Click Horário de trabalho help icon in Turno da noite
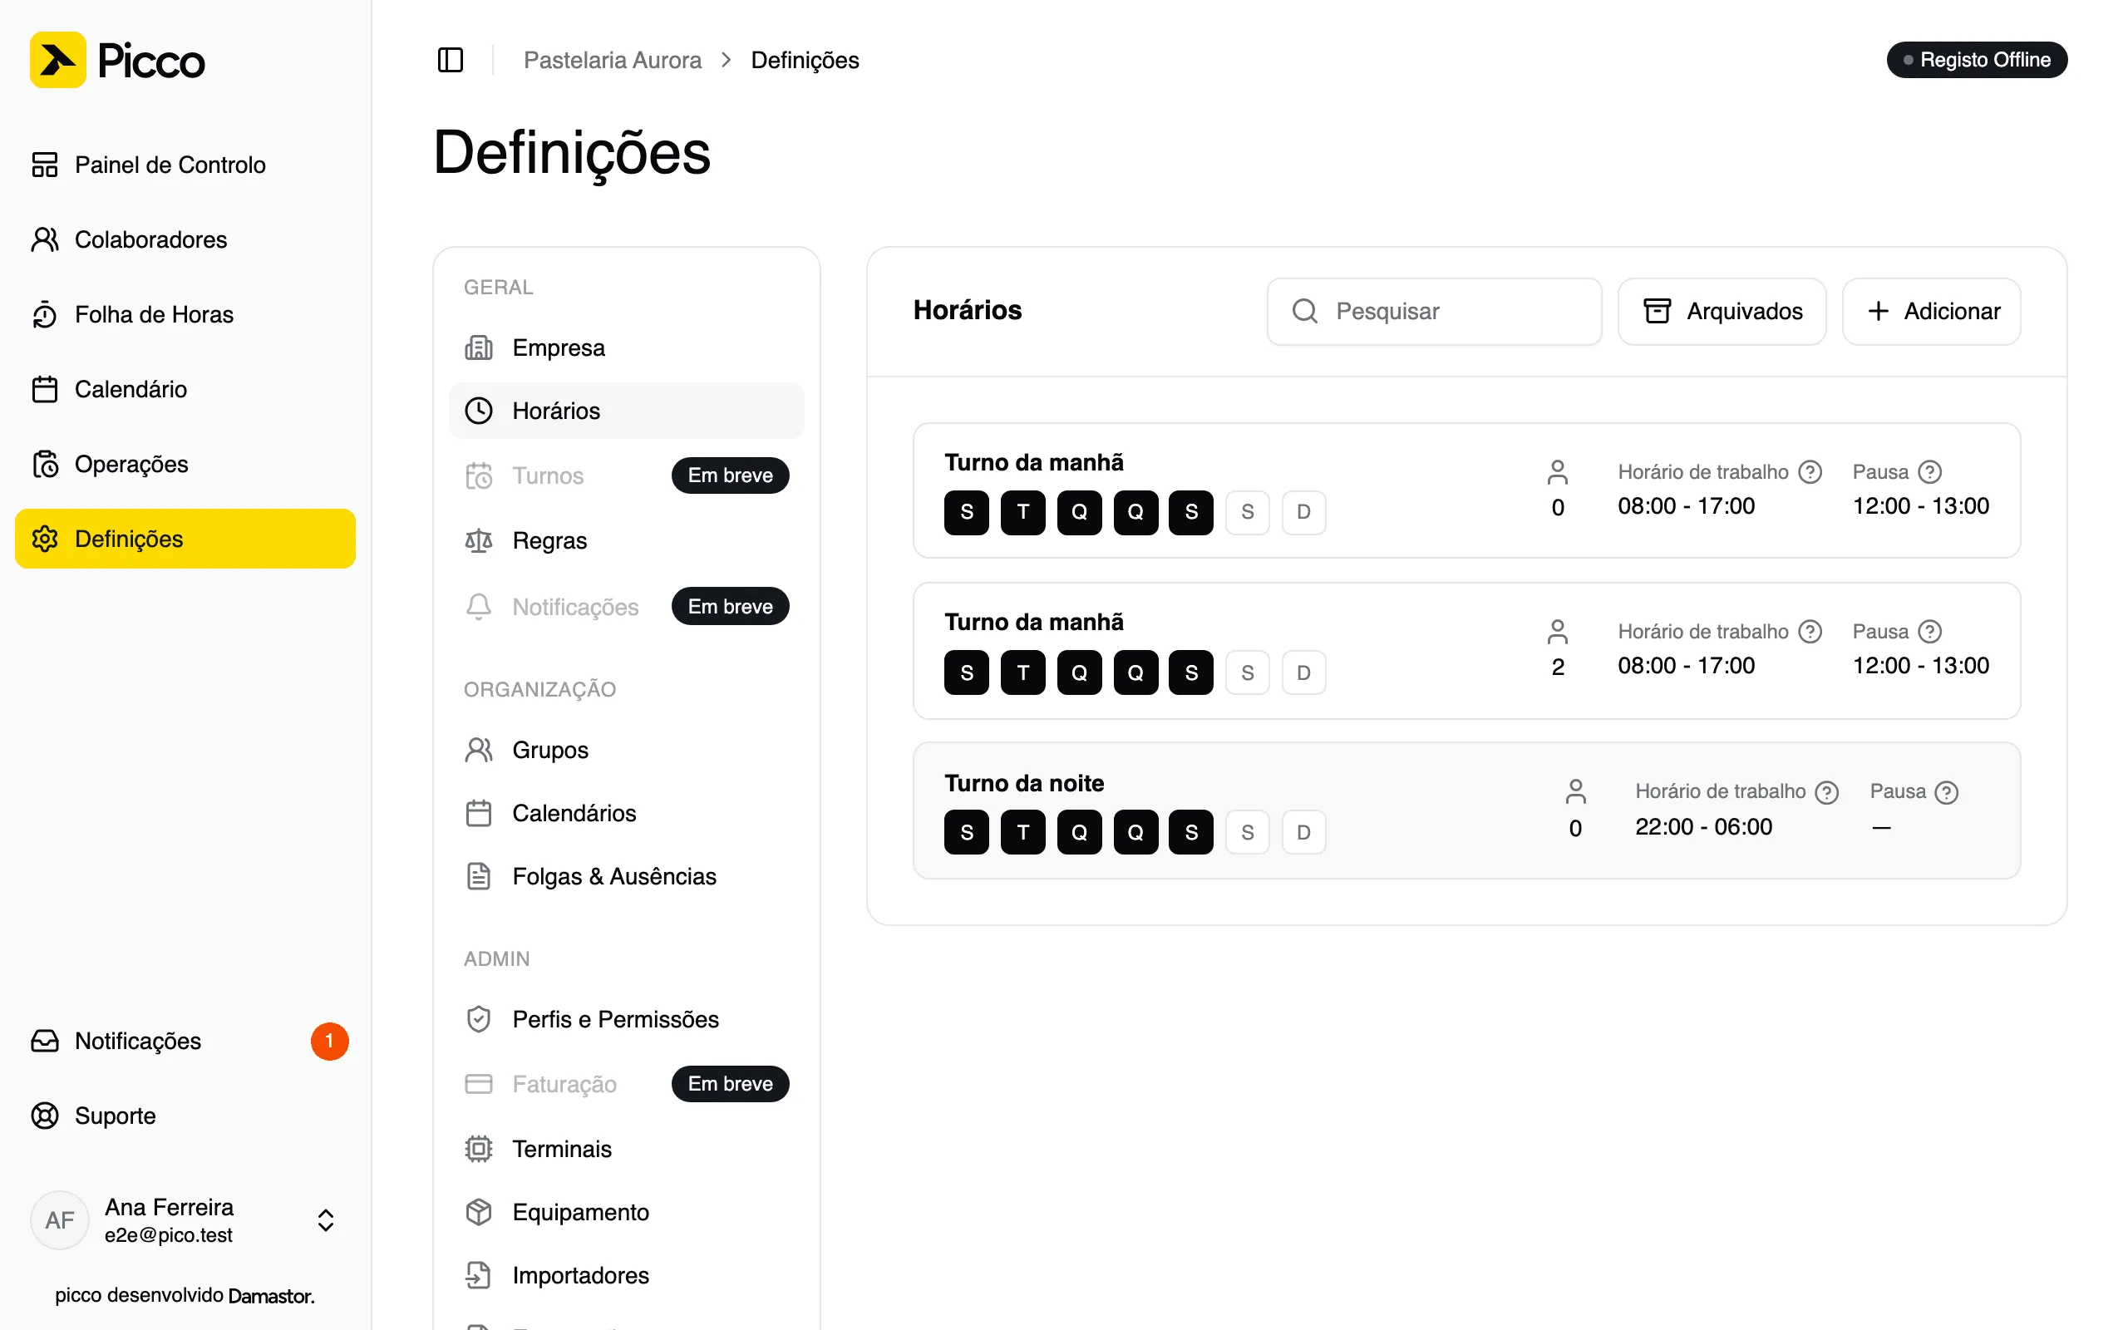2128x1330 pixels. (x=1827, y=792)
